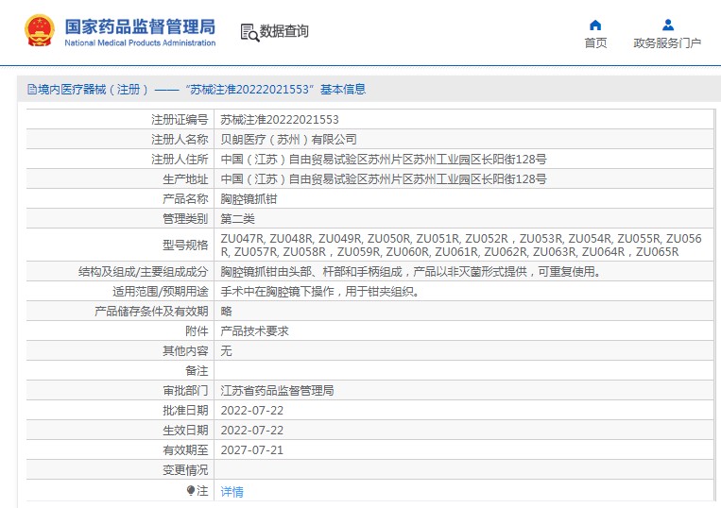Click the 首页 label

(595, 42)
